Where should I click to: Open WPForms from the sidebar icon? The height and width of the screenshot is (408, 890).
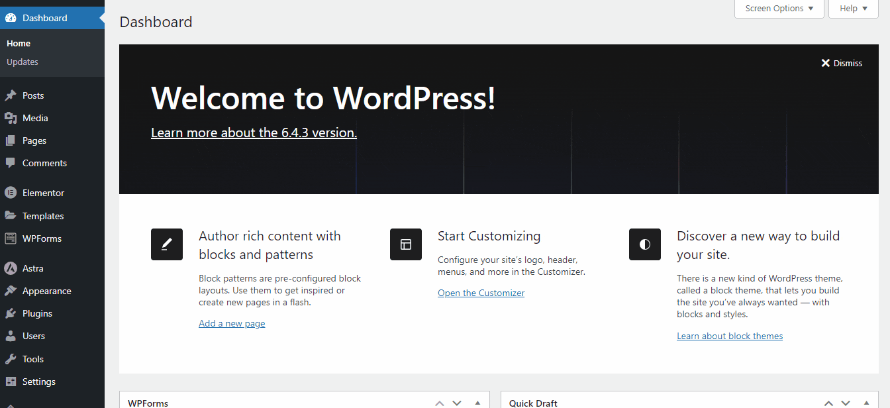[x=12, y=238]
